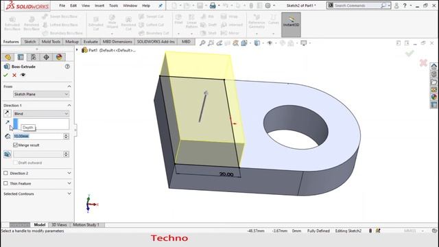The image size is (439, 247).
Task: Enable the Direction 2 checkbox
Action: click(5, 173)
